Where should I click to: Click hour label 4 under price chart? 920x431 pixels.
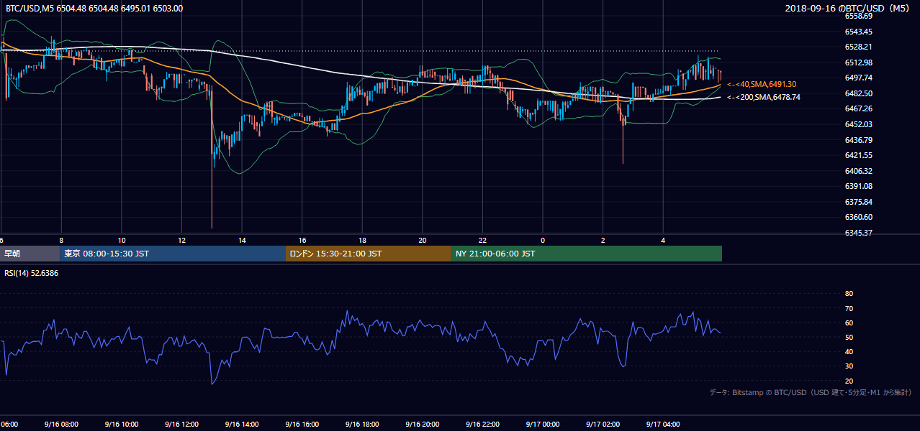(663, 240)
